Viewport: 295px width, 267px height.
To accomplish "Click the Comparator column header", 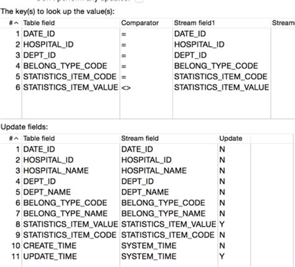I will click(140, 23).
